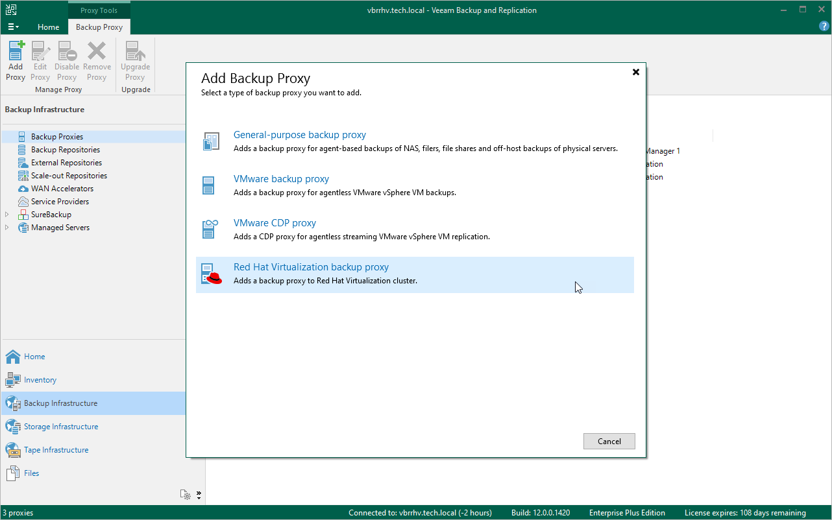This screenshot has height=520, width=832.
Task: Select Service Providers in the tree
Action: [60, 202]
